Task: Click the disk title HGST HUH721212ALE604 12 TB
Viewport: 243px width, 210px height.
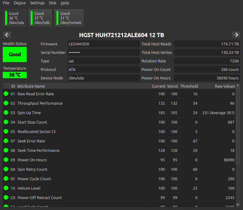Action: pyautogui.click(x=122, y=35)
